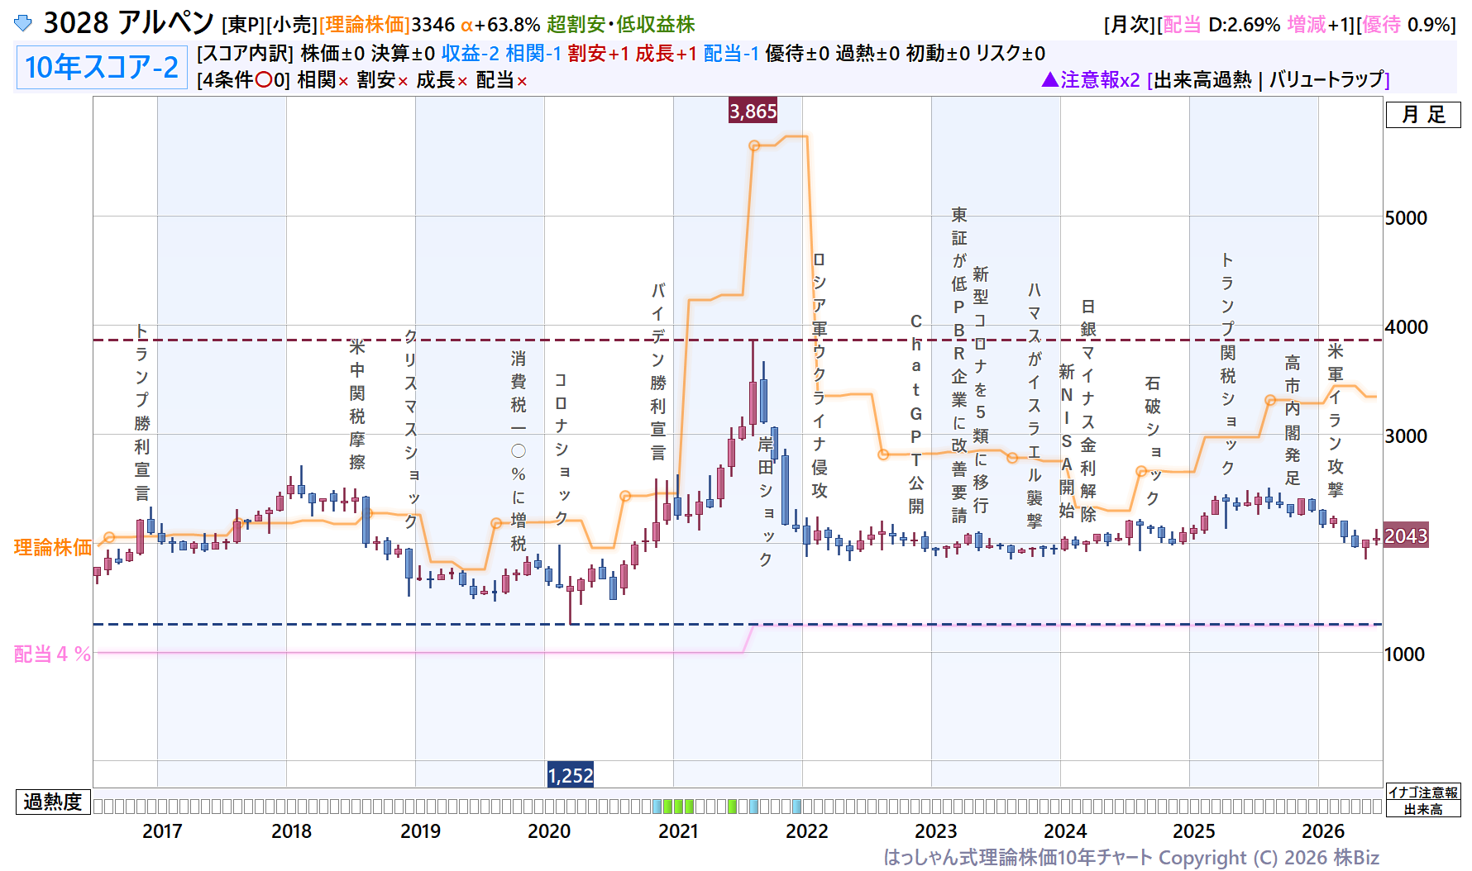Click the コロナショック event annotation
The height and width of the screenshot is (871, 1472).
[x=561, y=449]
